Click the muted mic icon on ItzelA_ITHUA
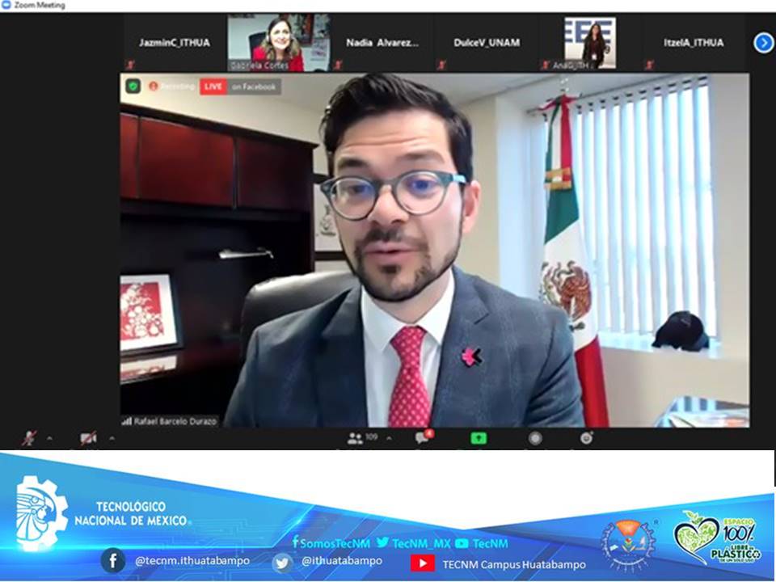Screen dimensions: 776x582 click(x=649, y=65)
